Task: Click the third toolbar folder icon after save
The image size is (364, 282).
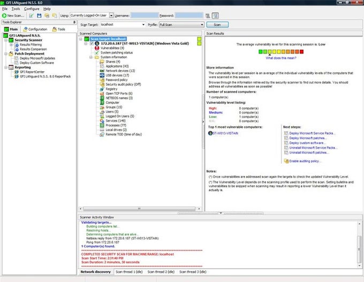Action: 47,16
